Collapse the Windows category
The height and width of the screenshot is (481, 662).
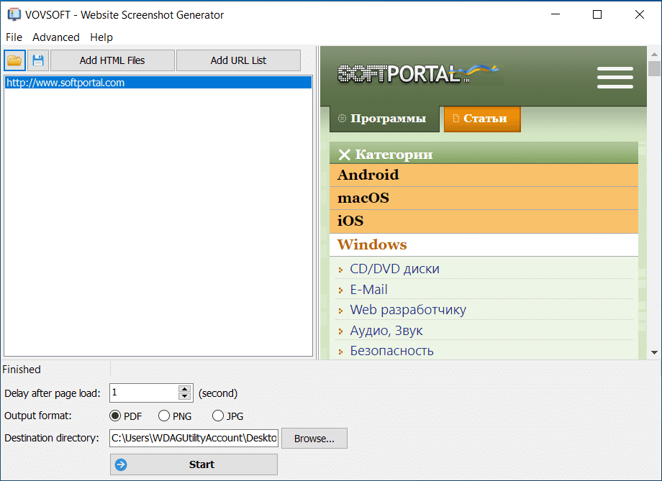click(x=484, y=244)
